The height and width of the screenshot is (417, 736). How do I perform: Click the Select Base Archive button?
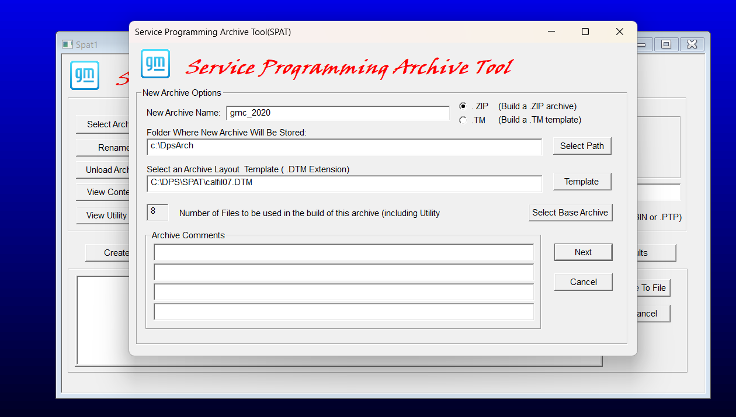(570, 213)
